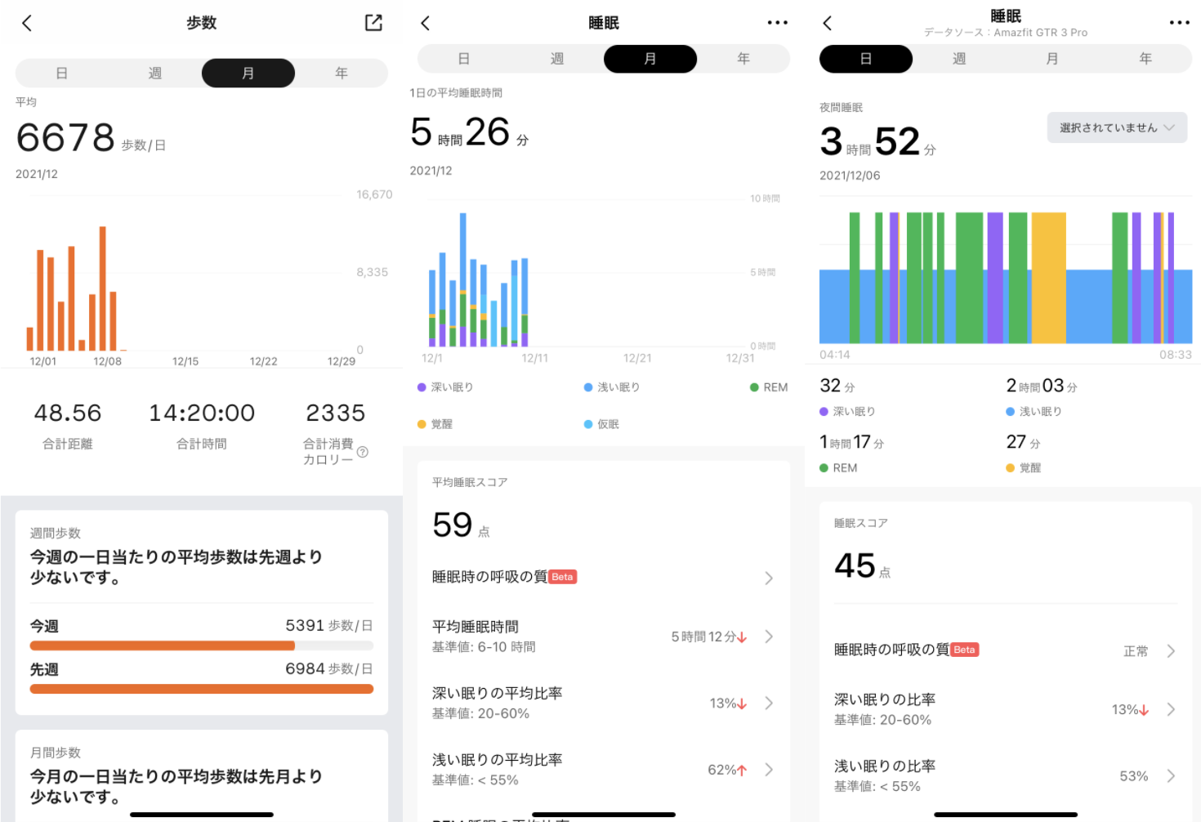Switch to 週 tab on Amazfit 睡眠 screen
This screenshot has width=1201, height=822.
pos(959,59)
